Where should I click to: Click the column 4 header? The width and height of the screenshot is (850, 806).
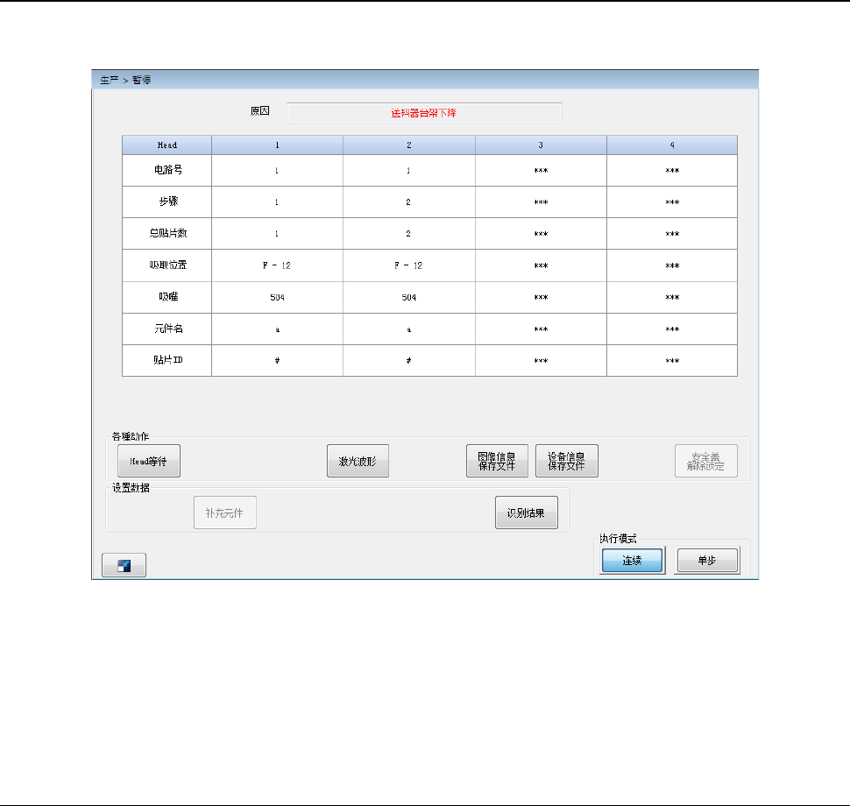(671, 145)
